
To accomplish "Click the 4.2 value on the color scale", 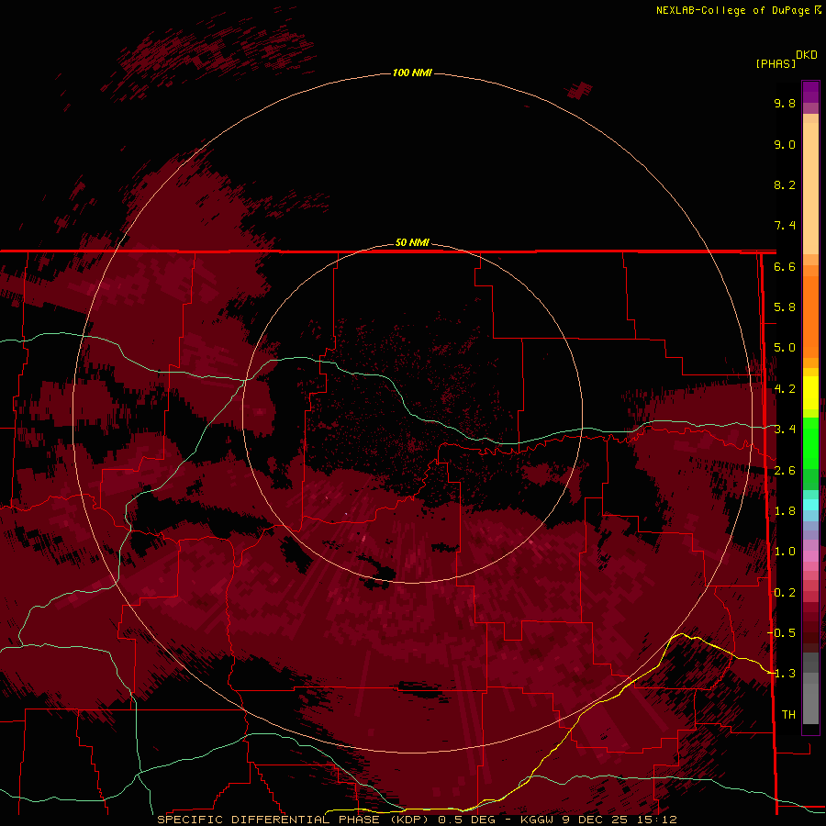I will tap(785, 389).
